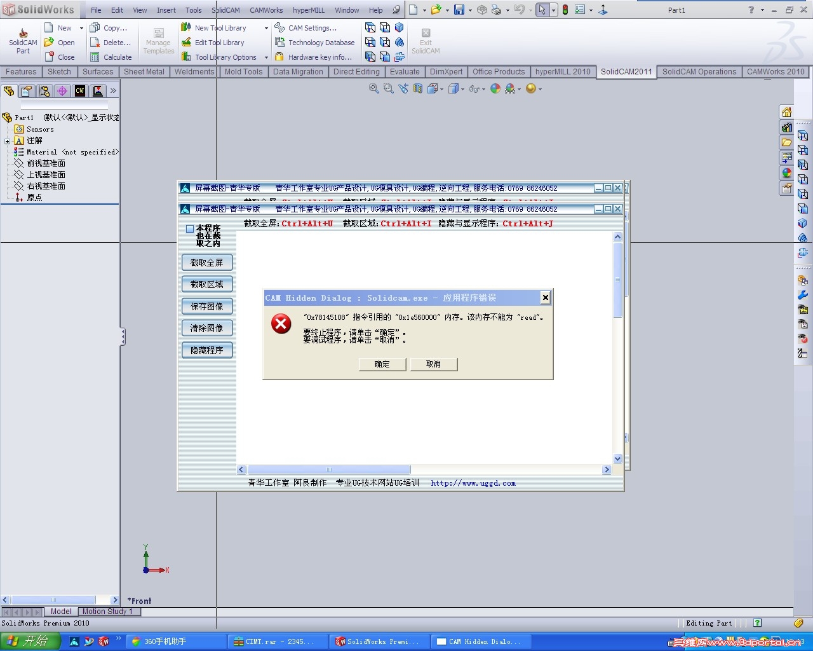
Task: Show Hardware key info
Action: [x=313, y=57]
